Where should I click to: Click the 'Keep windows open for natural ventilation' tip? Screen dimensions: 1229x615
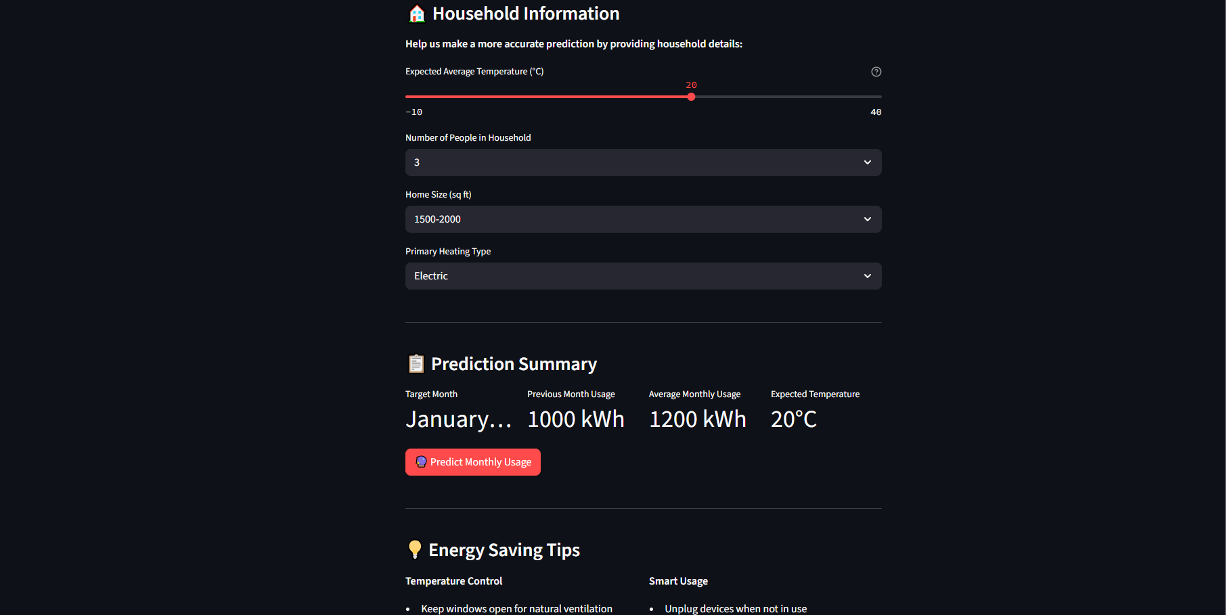click(516, 609)
